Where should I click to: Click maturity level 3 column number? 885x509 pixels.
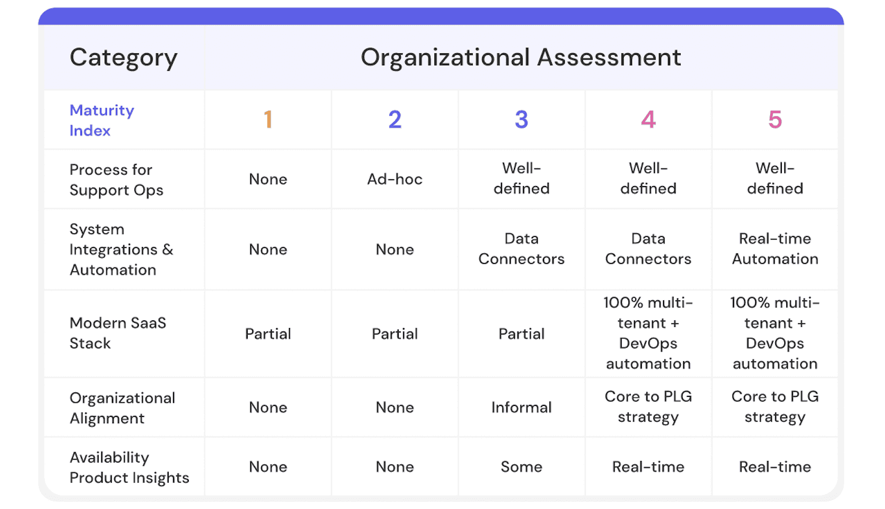pos(522,120)
